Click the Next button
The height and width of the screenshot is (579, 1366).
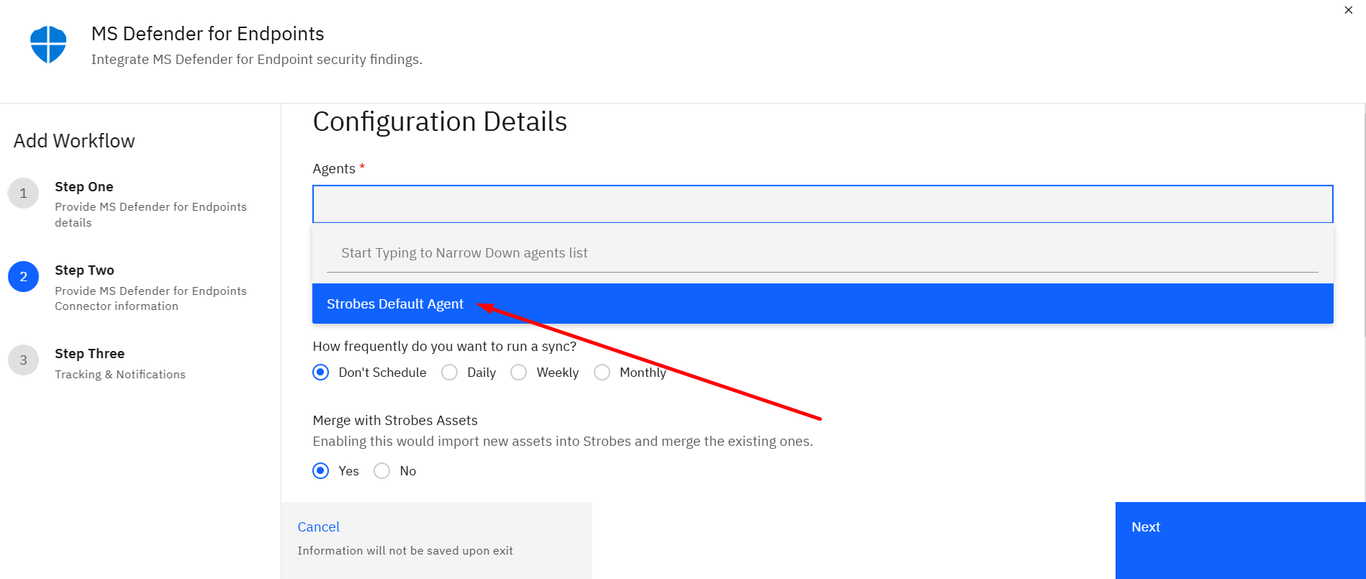pos(1241,540)
